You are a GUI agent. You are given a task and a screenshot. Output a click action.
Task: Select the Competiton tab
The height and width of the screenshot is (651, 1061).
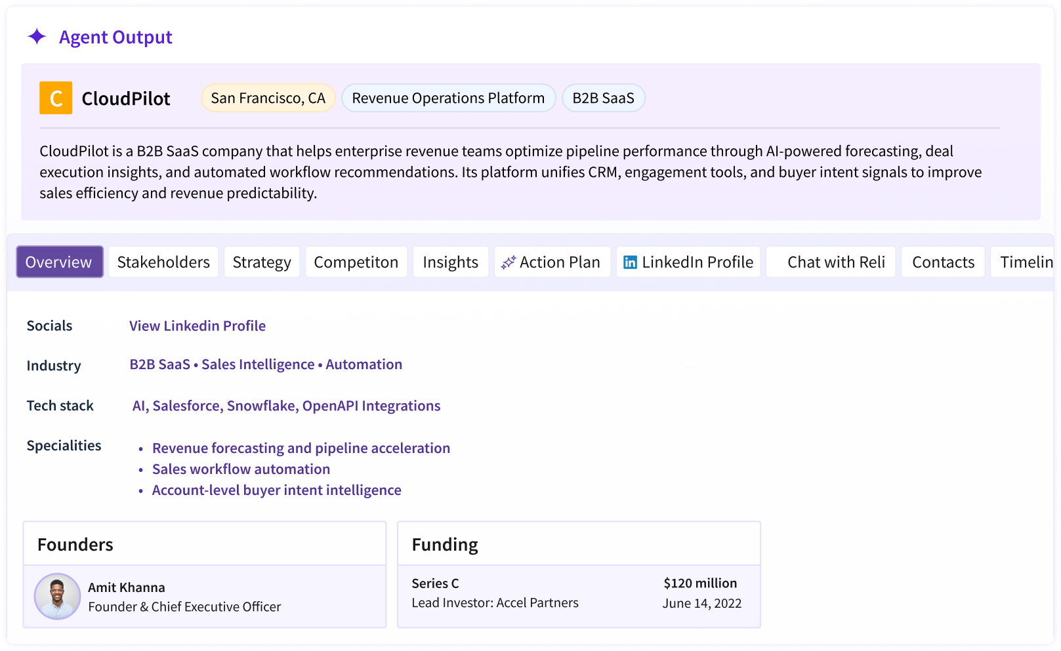tap(356, 262)
